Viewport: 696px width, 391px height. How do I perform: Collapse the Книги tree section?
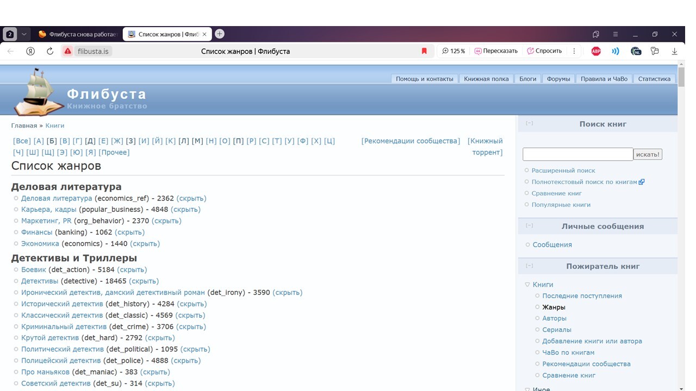527,285
